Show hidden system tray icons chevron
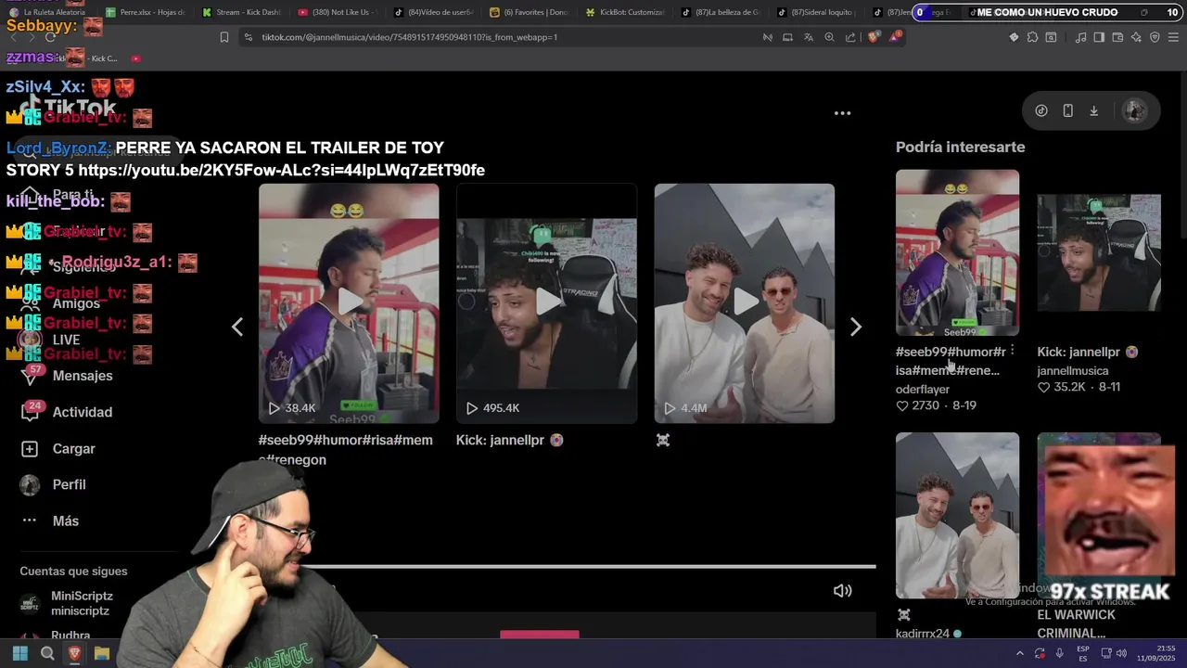Screen dimensions: 1187x668 pyautogui.click(x=1019, y=653)
